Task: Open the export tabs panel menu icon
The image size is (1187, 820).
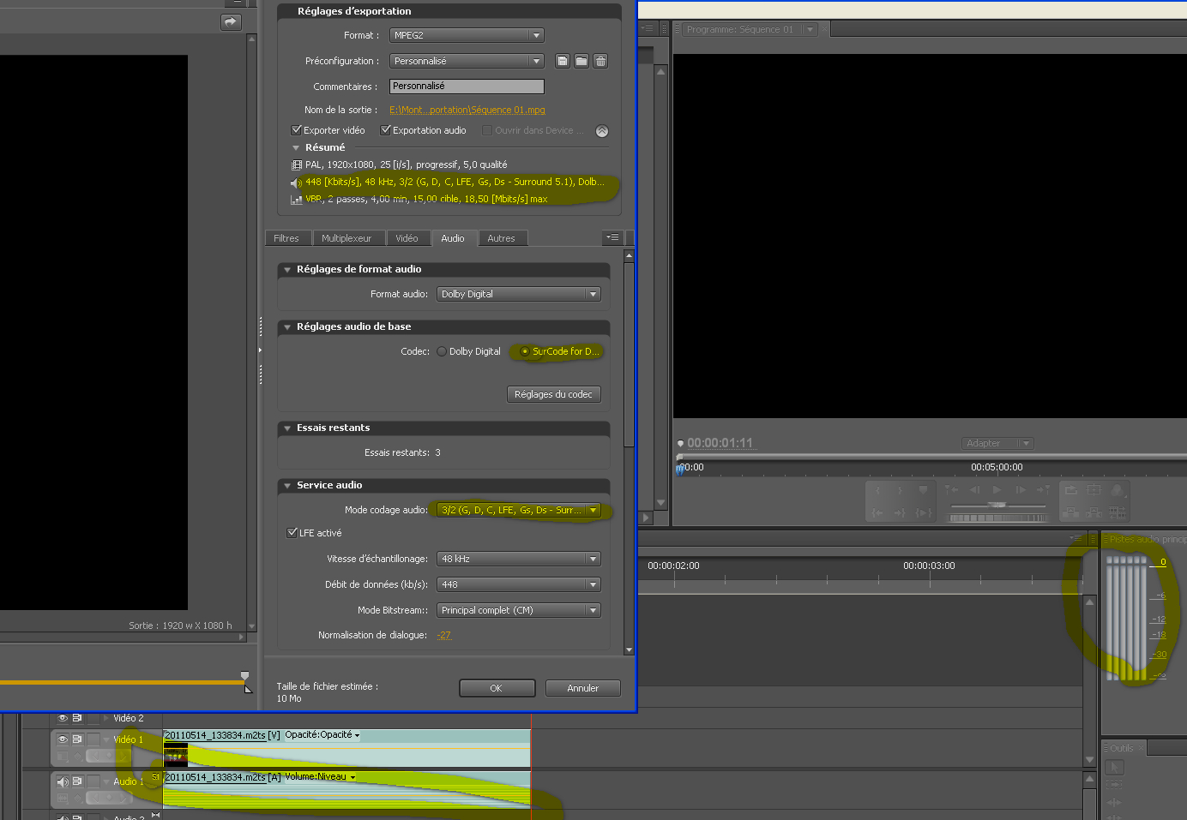Action: pos(612,237)
